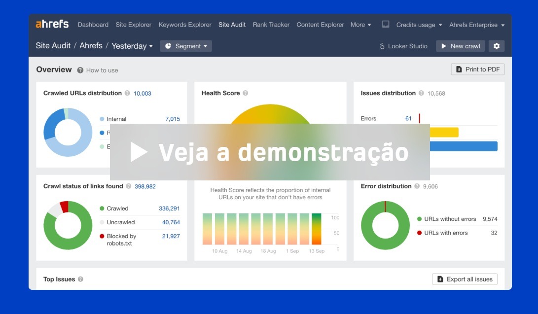Click the Errors count 61

tap(408, 119)
